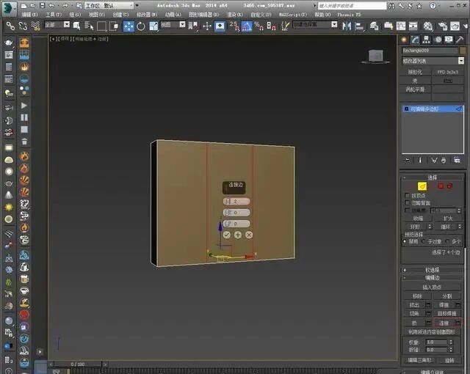Open the Modify command panel tab
The height and width of the screenshot is (374, 470).
click(415, 40)
